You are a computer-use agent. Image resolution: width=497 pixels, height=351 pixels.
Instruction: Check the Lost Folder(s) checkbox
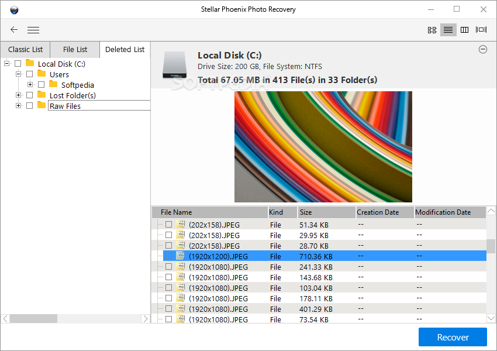(29, 95)
